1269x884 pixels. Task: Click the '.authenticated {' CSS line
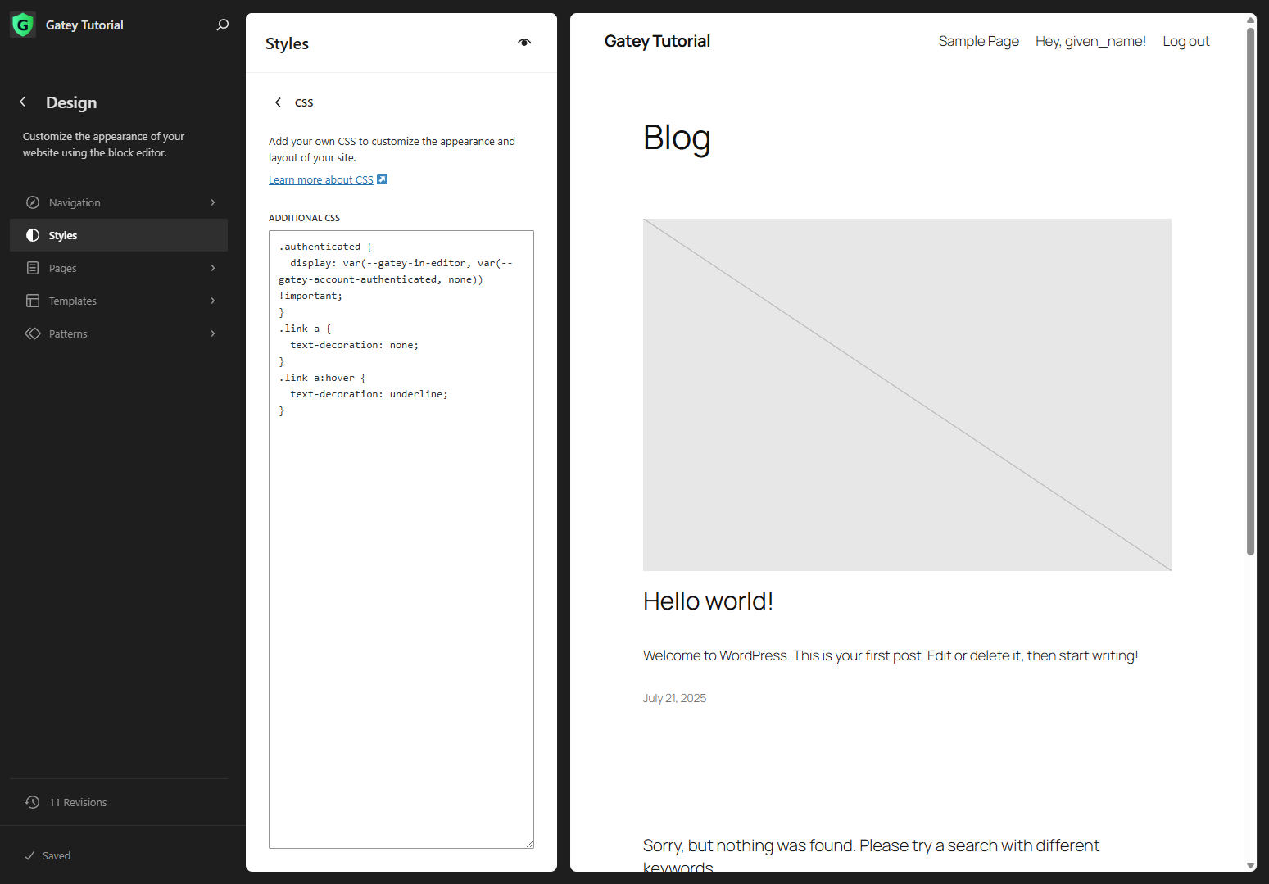[325, 247]
